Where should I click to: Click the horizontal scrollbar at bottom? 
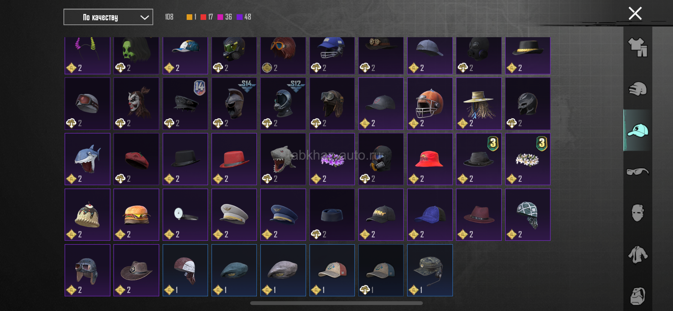click(336, 303)
